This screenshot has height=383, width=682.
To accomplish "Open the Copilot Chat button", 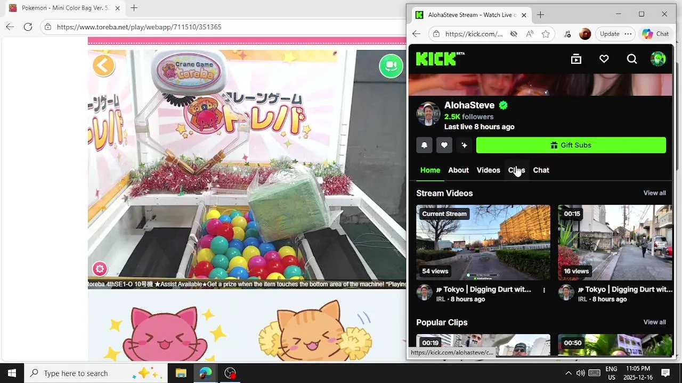I will (655, 34).
